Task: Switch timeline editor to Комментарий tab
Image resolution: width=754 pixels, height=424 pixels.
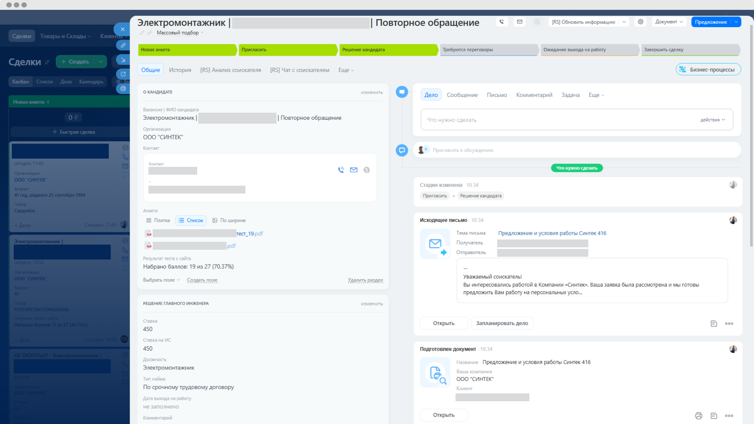Action: coord(534,95)
